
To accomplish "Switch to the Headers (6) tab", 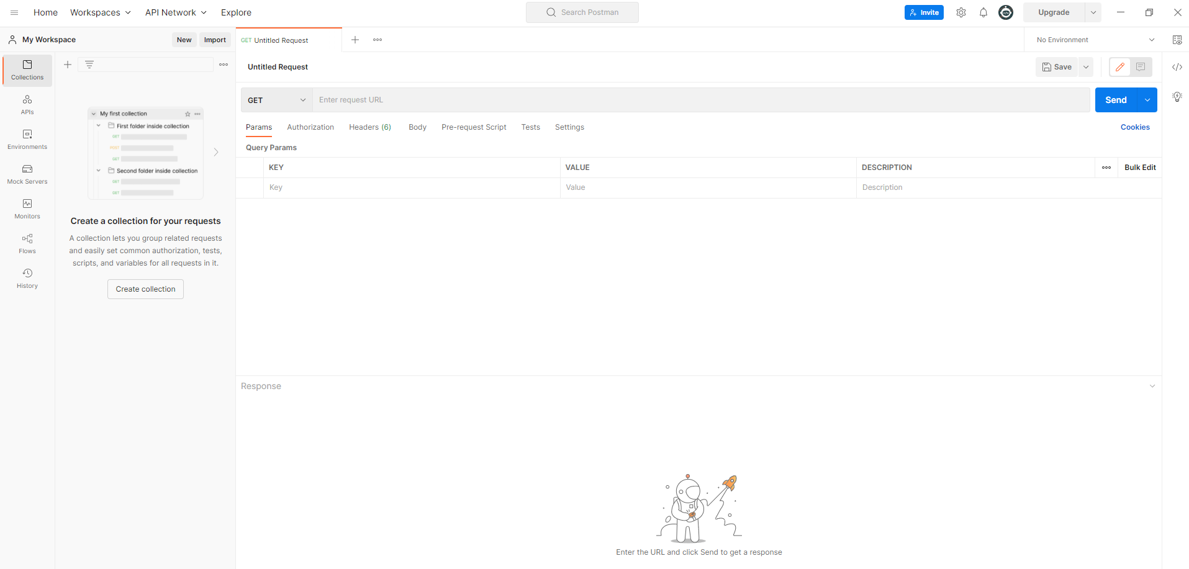I will pos(370,127).
